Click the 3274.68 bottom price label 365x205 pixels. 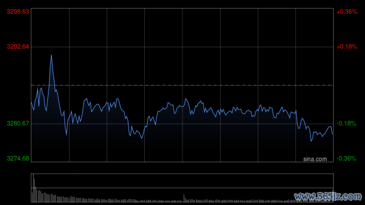18,158
